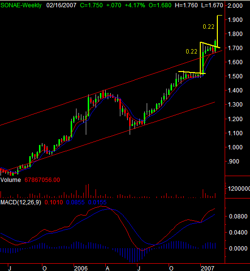
Task: Click the SONAE-Weekly chart title
Action: 21,5
